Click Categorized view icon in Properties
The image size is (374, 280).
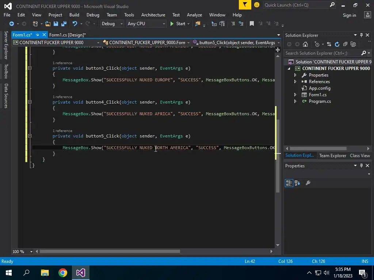[x=289, y=183]
